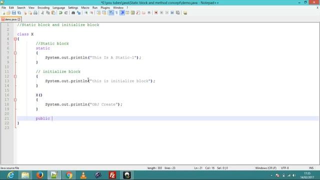Click the Redo toolbar icon
This screenshot has width=320, height=180.
point(66,13)
